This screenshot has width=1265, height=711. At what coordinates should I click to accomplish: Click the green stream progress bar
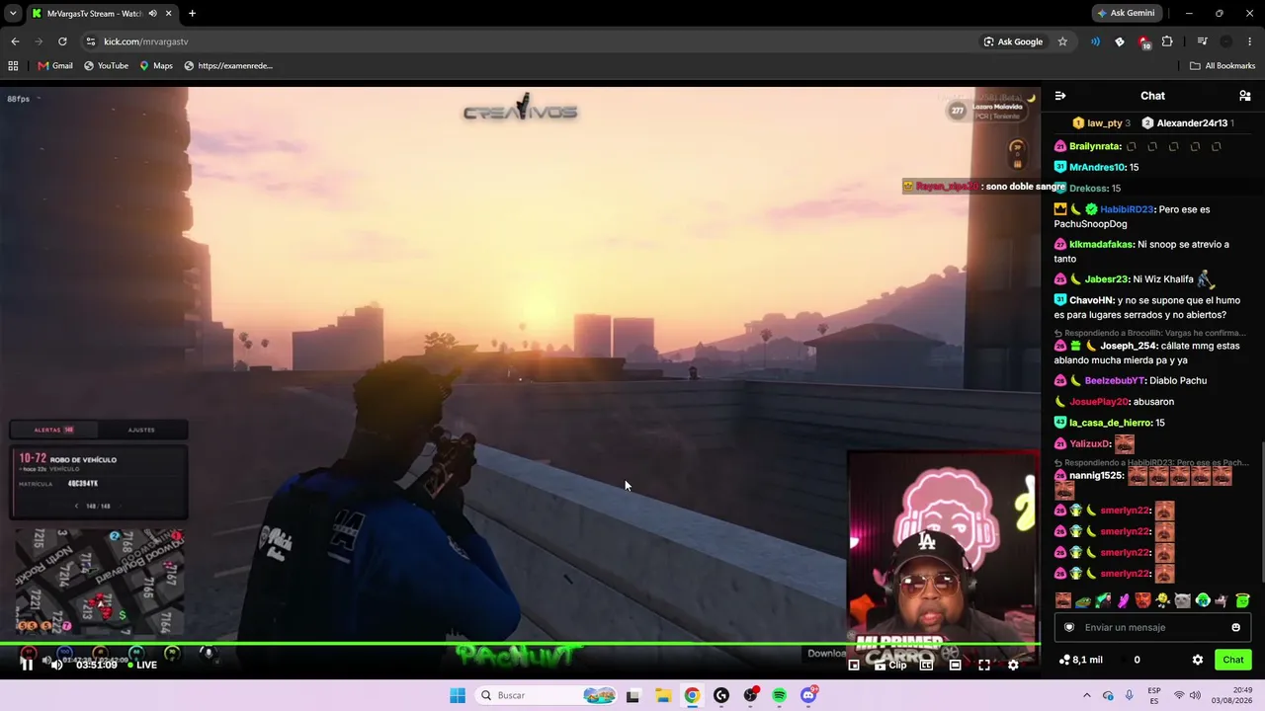pos(520,645)
